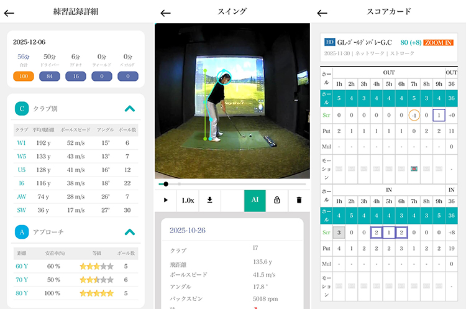Screen dimensions: 466x309
Task: Collapse the クラブ別 section
Action: pyautogui.click(x=129, y=109)
